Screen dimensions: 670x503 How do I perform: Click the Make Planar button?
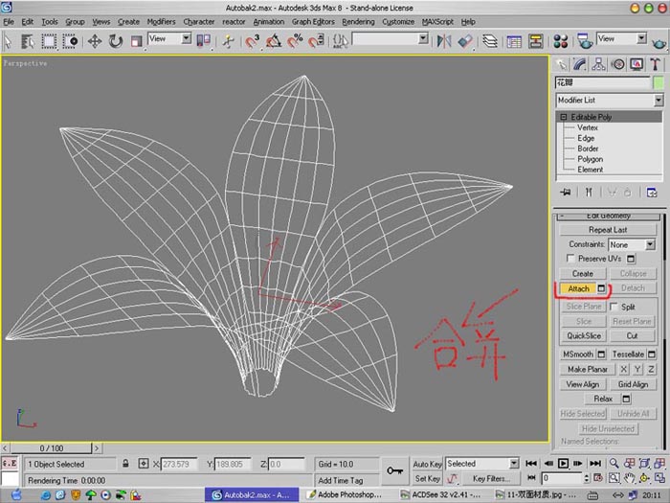point(588,369)
